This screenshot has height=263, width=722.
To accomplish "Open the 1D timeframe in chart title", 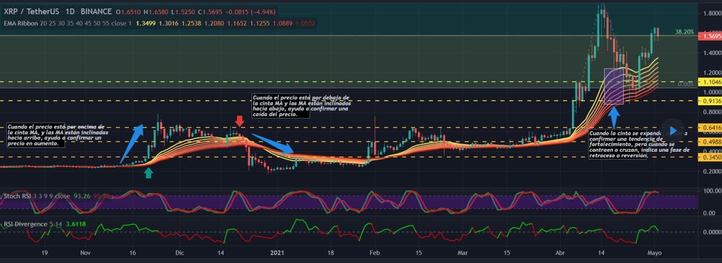I will click(71, 11).
